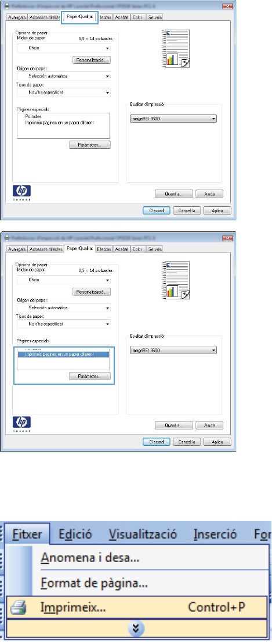Viewport: 272px width, 644px height.
Task: Choose Format de pàgina... menu entry
Action: click(x=94, y=583)
